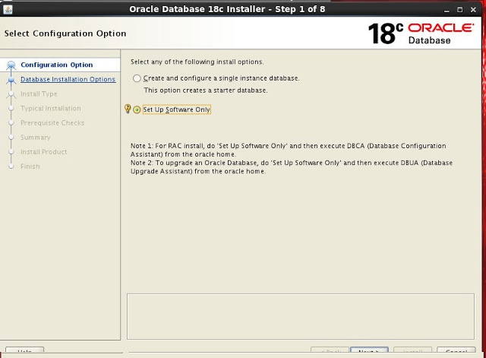The width and height of the screenshot is (486, 358).
Task: Click the Oracle Database 18c Installer title bar
Action: point(243,9)
